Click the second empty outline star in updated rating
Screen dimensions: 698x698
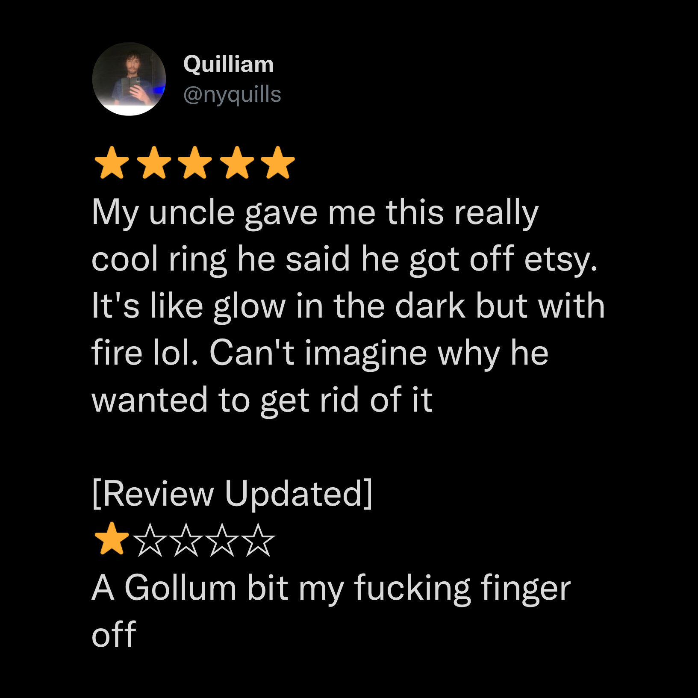(186, 540)
